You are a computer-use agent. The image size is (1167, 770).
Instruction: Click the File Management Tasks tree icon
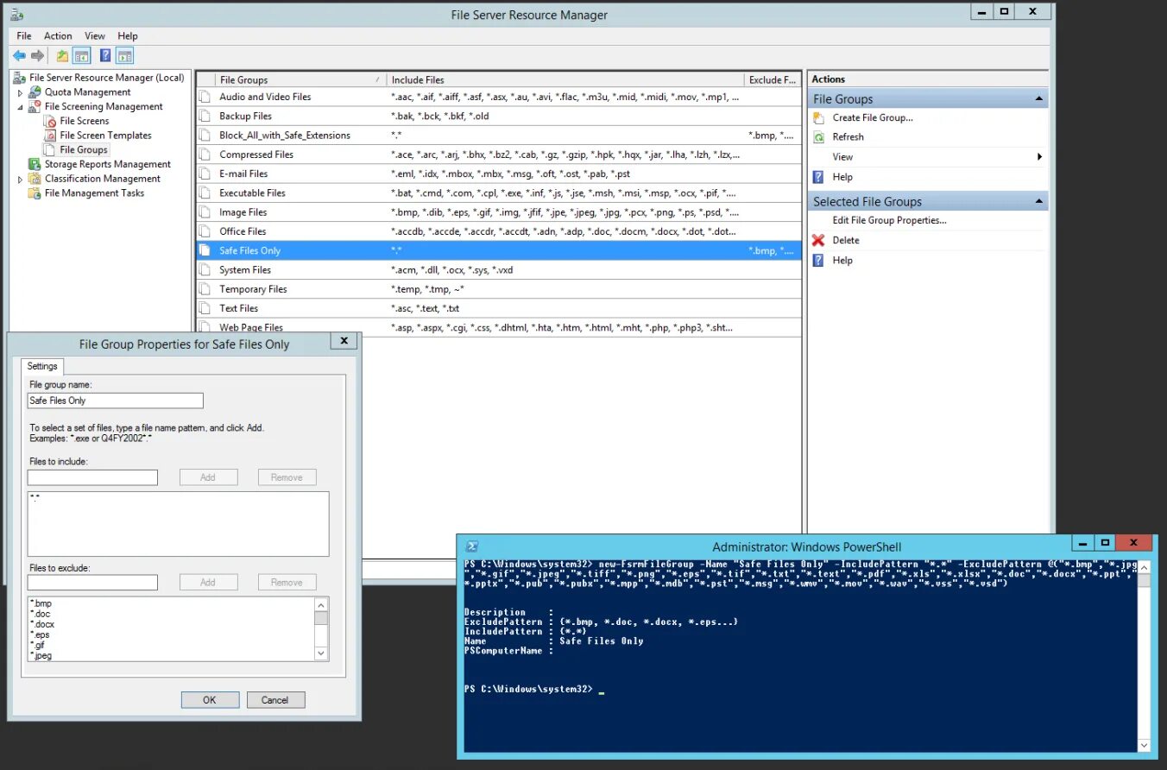[x=35, y=193]
